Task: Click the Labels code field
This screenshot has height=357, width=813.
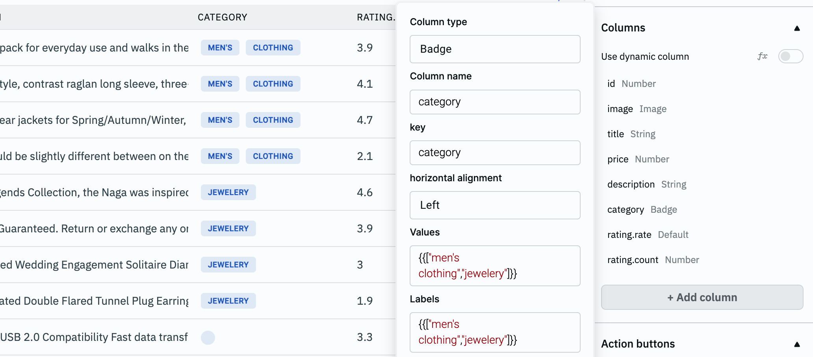Action: 495,332
